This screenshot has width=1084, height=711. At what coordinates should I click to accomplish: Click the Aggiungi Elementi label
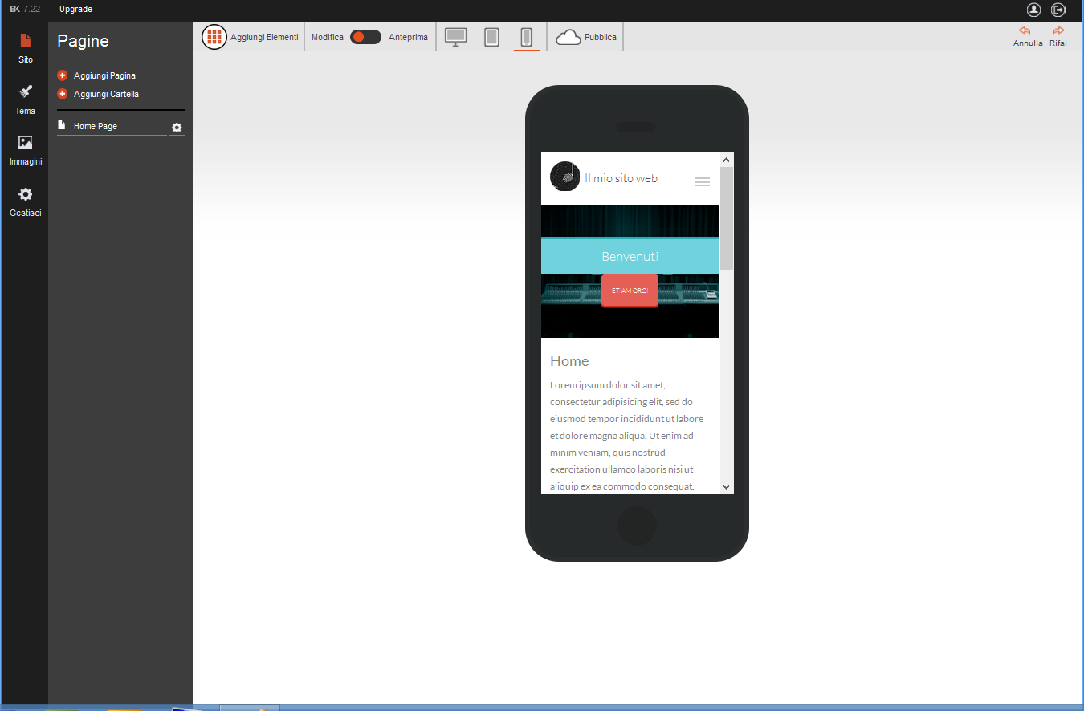click(x=264, y=37)
